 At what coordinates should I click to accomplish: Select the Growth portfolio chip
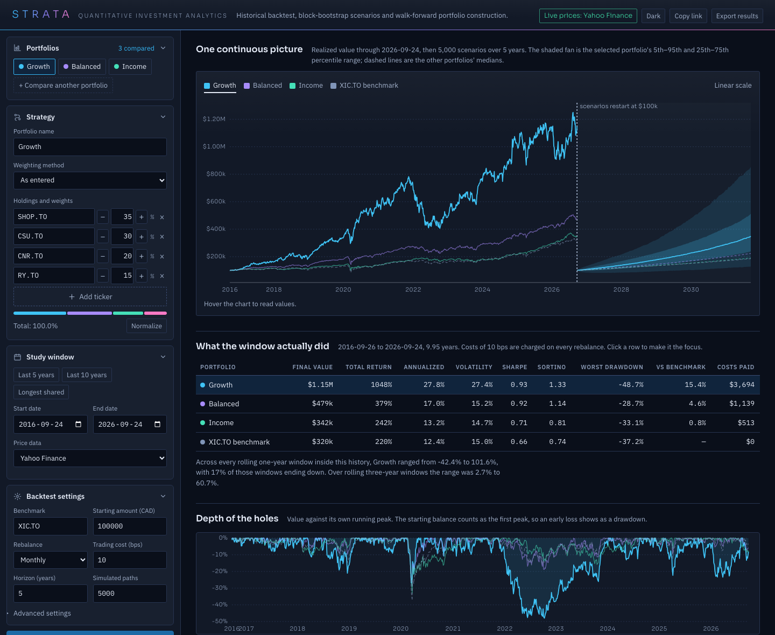pyautogui.click(x=34, y=67)
